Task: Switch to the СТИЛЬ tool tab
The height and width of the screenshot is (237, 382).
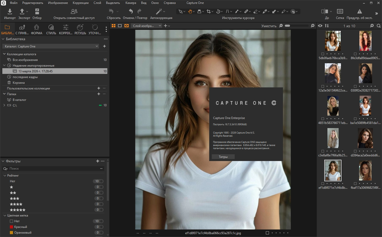Action: 51,29
